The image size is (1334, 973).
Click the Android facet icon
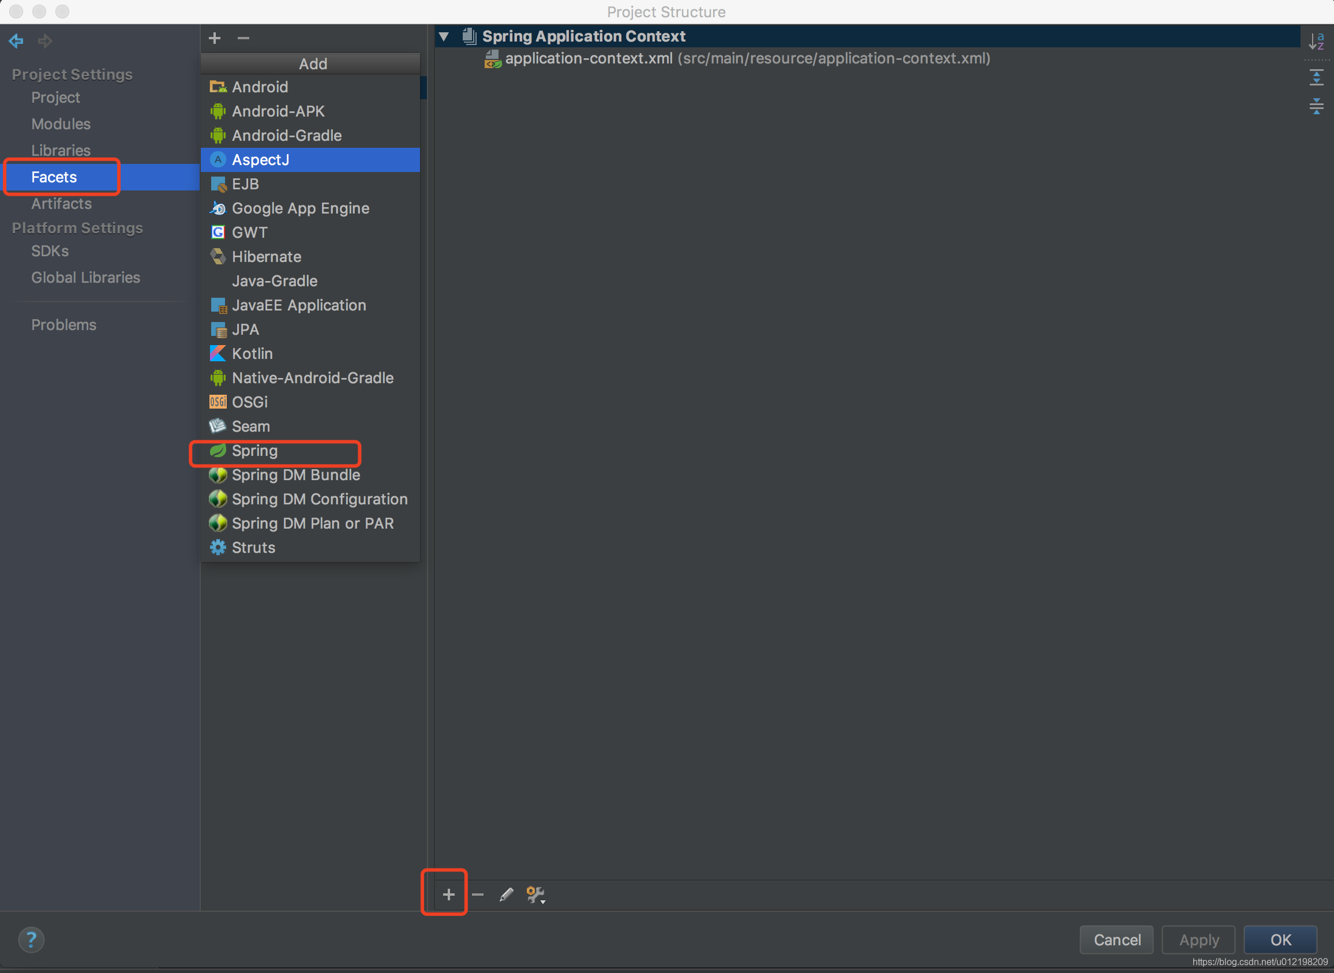click(x=218, y=87)
